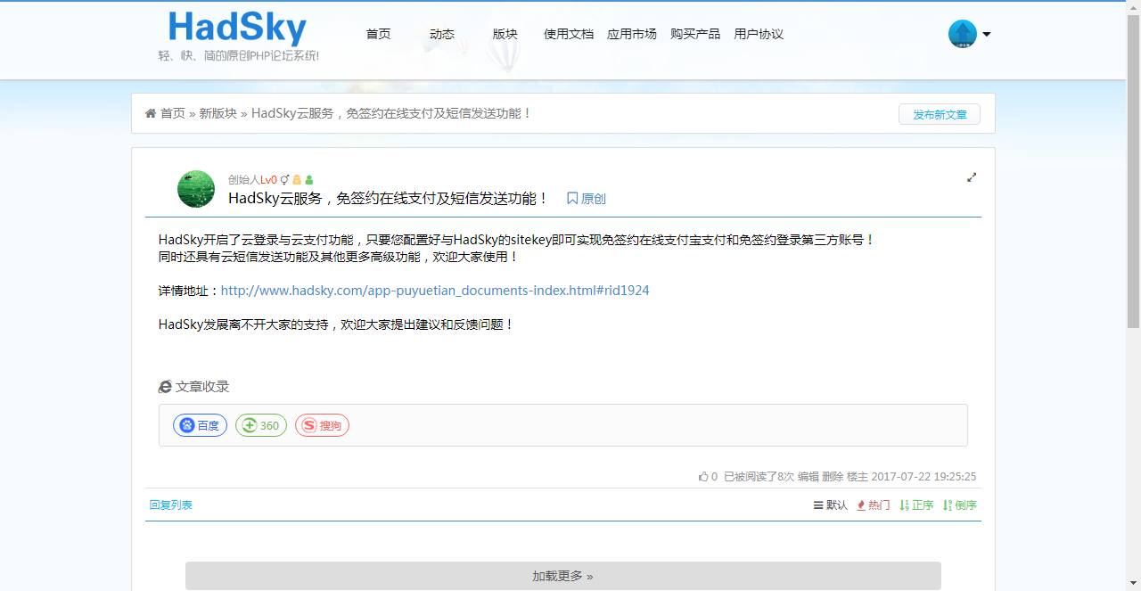1141x591 pixels.
Task: Click the HadSky logo
Action: pos(238,35)
